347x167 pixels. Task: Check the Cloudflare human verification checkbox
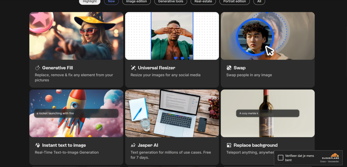point(280,158)
